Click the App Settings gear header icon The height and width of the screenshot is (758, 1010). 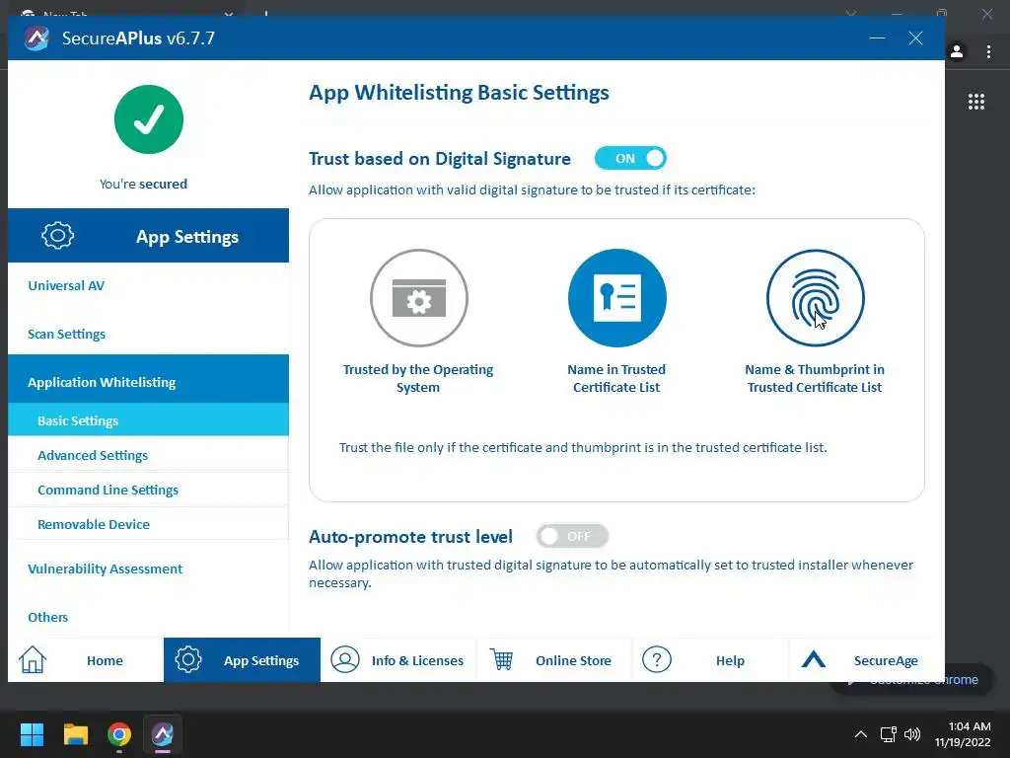pos(57,236)
